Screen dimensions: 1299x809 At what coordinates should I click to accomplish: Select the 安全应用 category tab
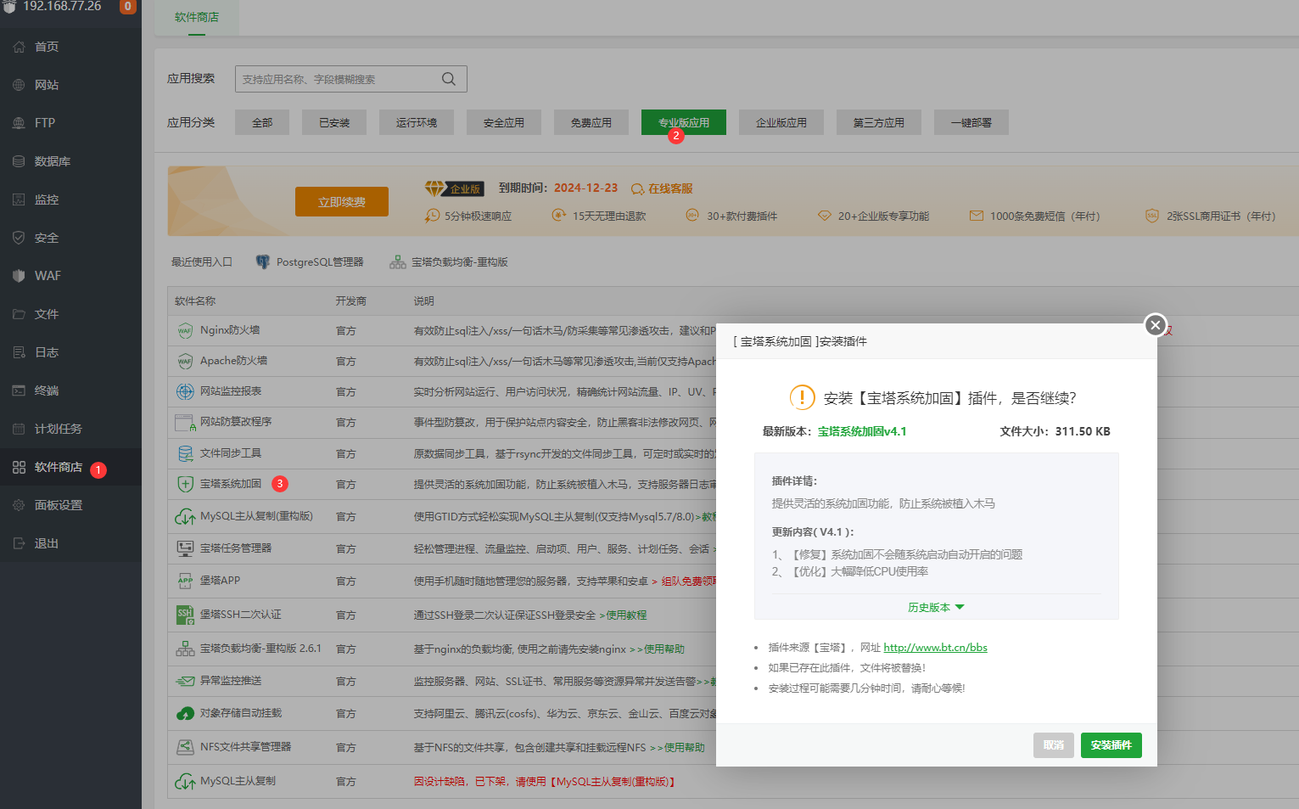click(504, 122)
